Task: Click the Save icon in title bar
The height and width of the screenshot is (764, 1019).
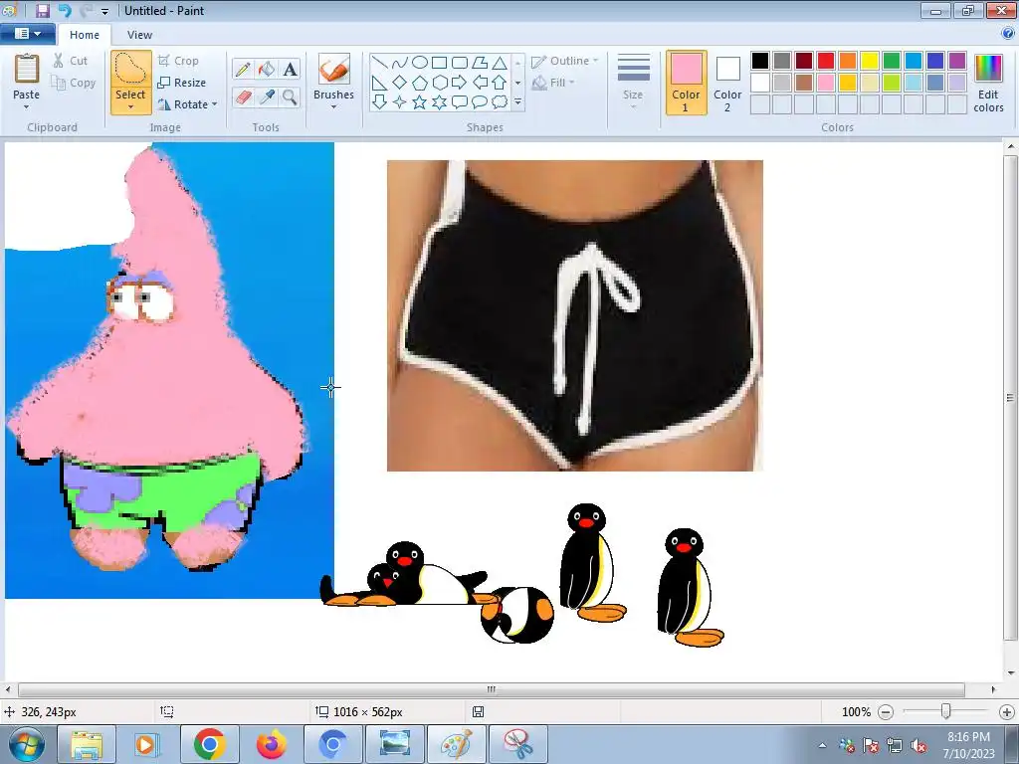Action: click(x=42, y=10)
